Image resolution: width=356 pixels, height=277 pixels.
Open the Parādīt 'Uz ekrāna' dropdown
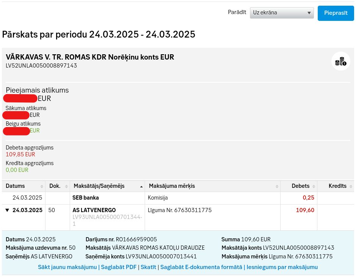tap(282, 13)
